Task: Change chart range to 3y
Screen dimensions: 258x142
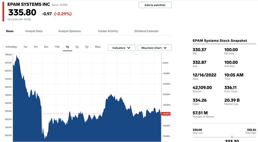Action: (77, 47)
